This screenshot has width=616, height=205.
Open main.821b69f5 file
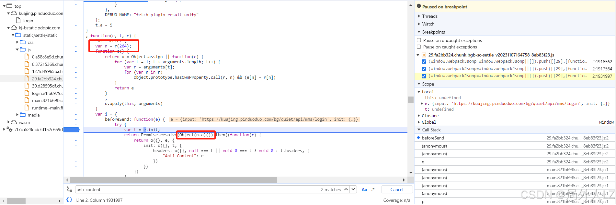pos(47,100)
